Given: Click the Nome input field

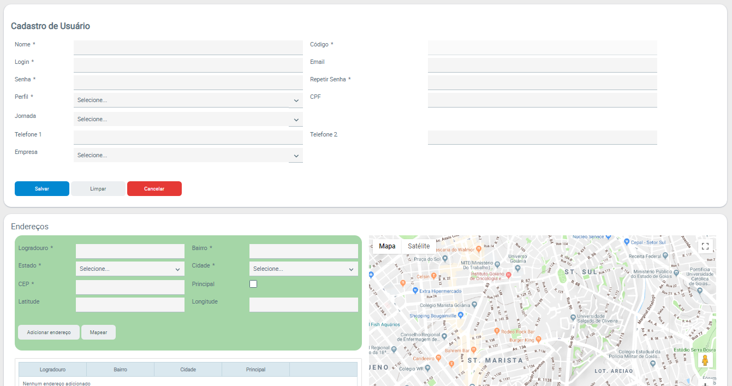Looking at the screenshot, I should (188, 47).
